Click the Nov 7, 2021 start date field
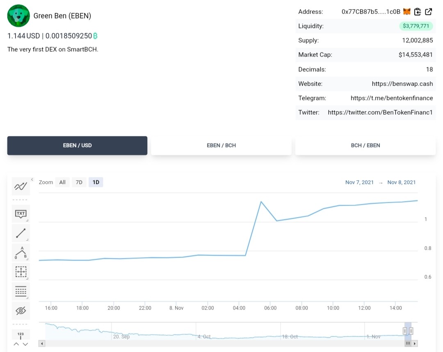443x352 pixels. 359,182
